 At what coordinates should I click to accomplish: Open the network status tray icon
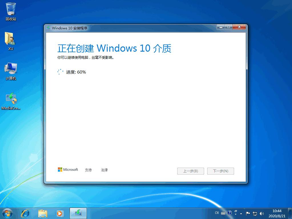pyautogui.click(x=255, y=213)
